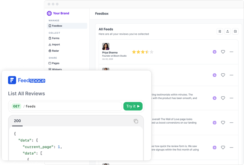Click the purple brand icon on Priya Sharma's review
The image size is (244, 165).
pyautogui.click(x=214, y=52)
